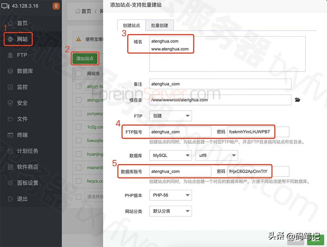Browse for root directory with folder icon

click(297, 100)
